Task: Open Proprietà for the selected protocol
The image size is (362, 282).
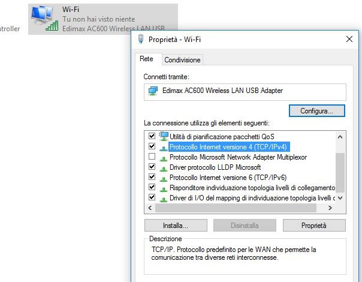Action: [314, 226]
